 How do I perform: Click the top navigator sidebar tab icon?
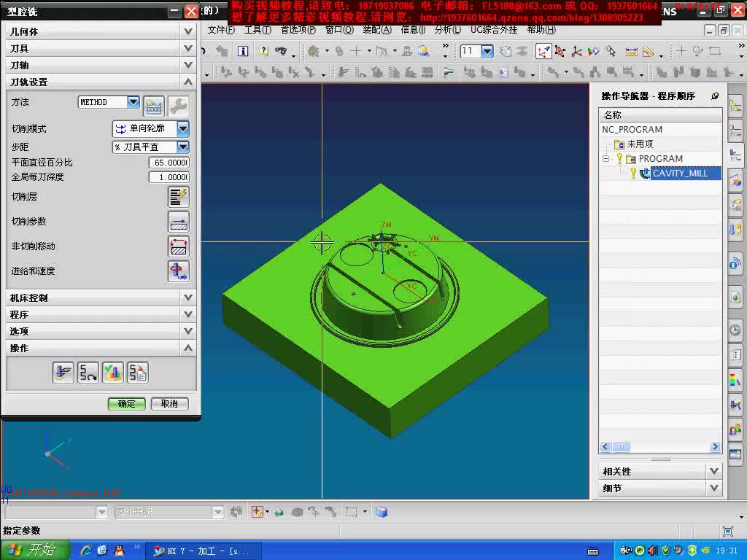pos(735,105)
